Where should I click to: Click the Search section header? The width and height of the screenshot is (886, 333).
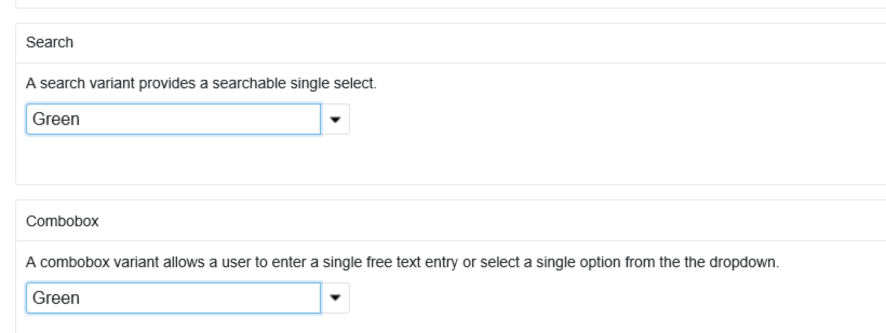[x=50, y=42]
